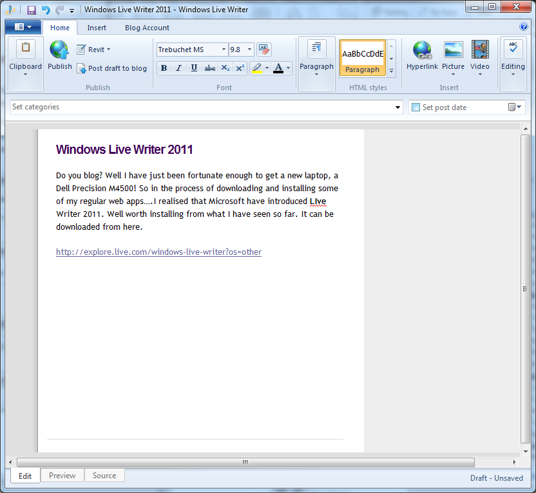Screen dimensions: 536x493
Task: Insert a Picture
Action: pyautogui.click(x=453, y=58)
